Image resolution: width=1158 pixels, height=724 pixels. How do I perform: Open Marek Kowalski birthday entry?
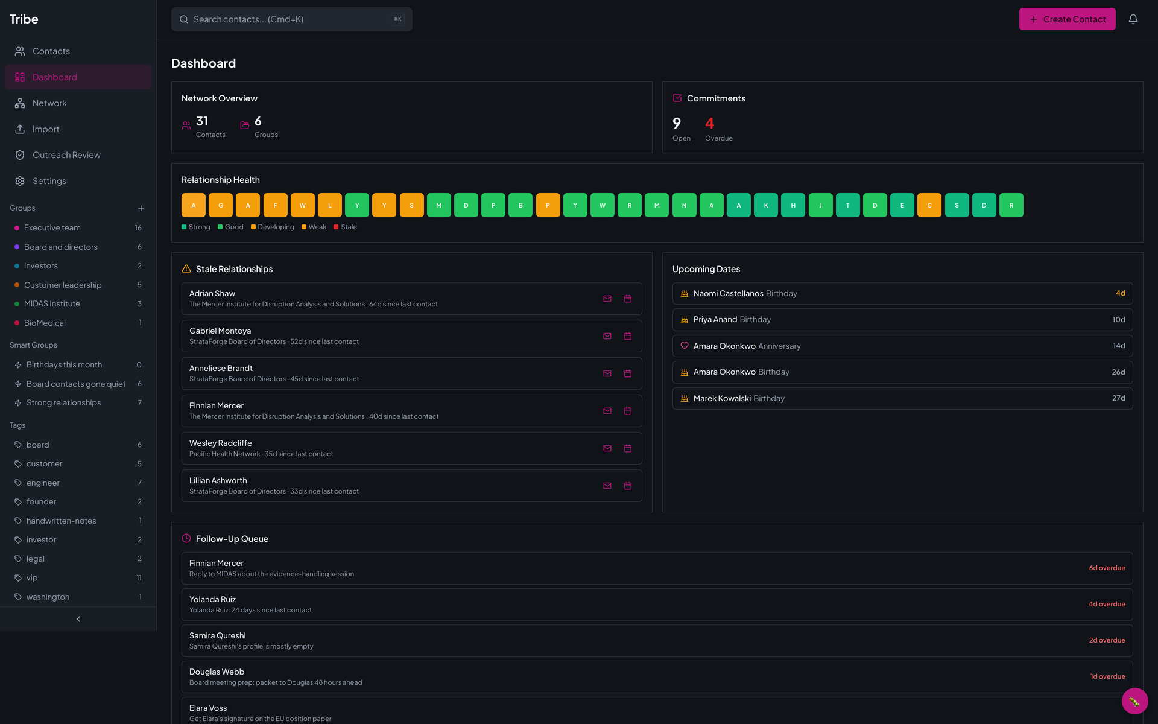pos(903,399)
